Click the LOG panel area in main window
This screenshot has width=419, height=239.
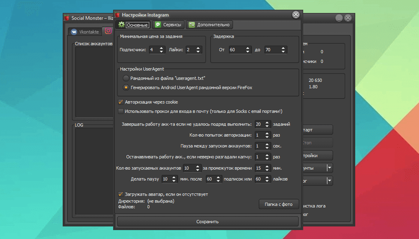pyautogui.click(x=94, y=171)
